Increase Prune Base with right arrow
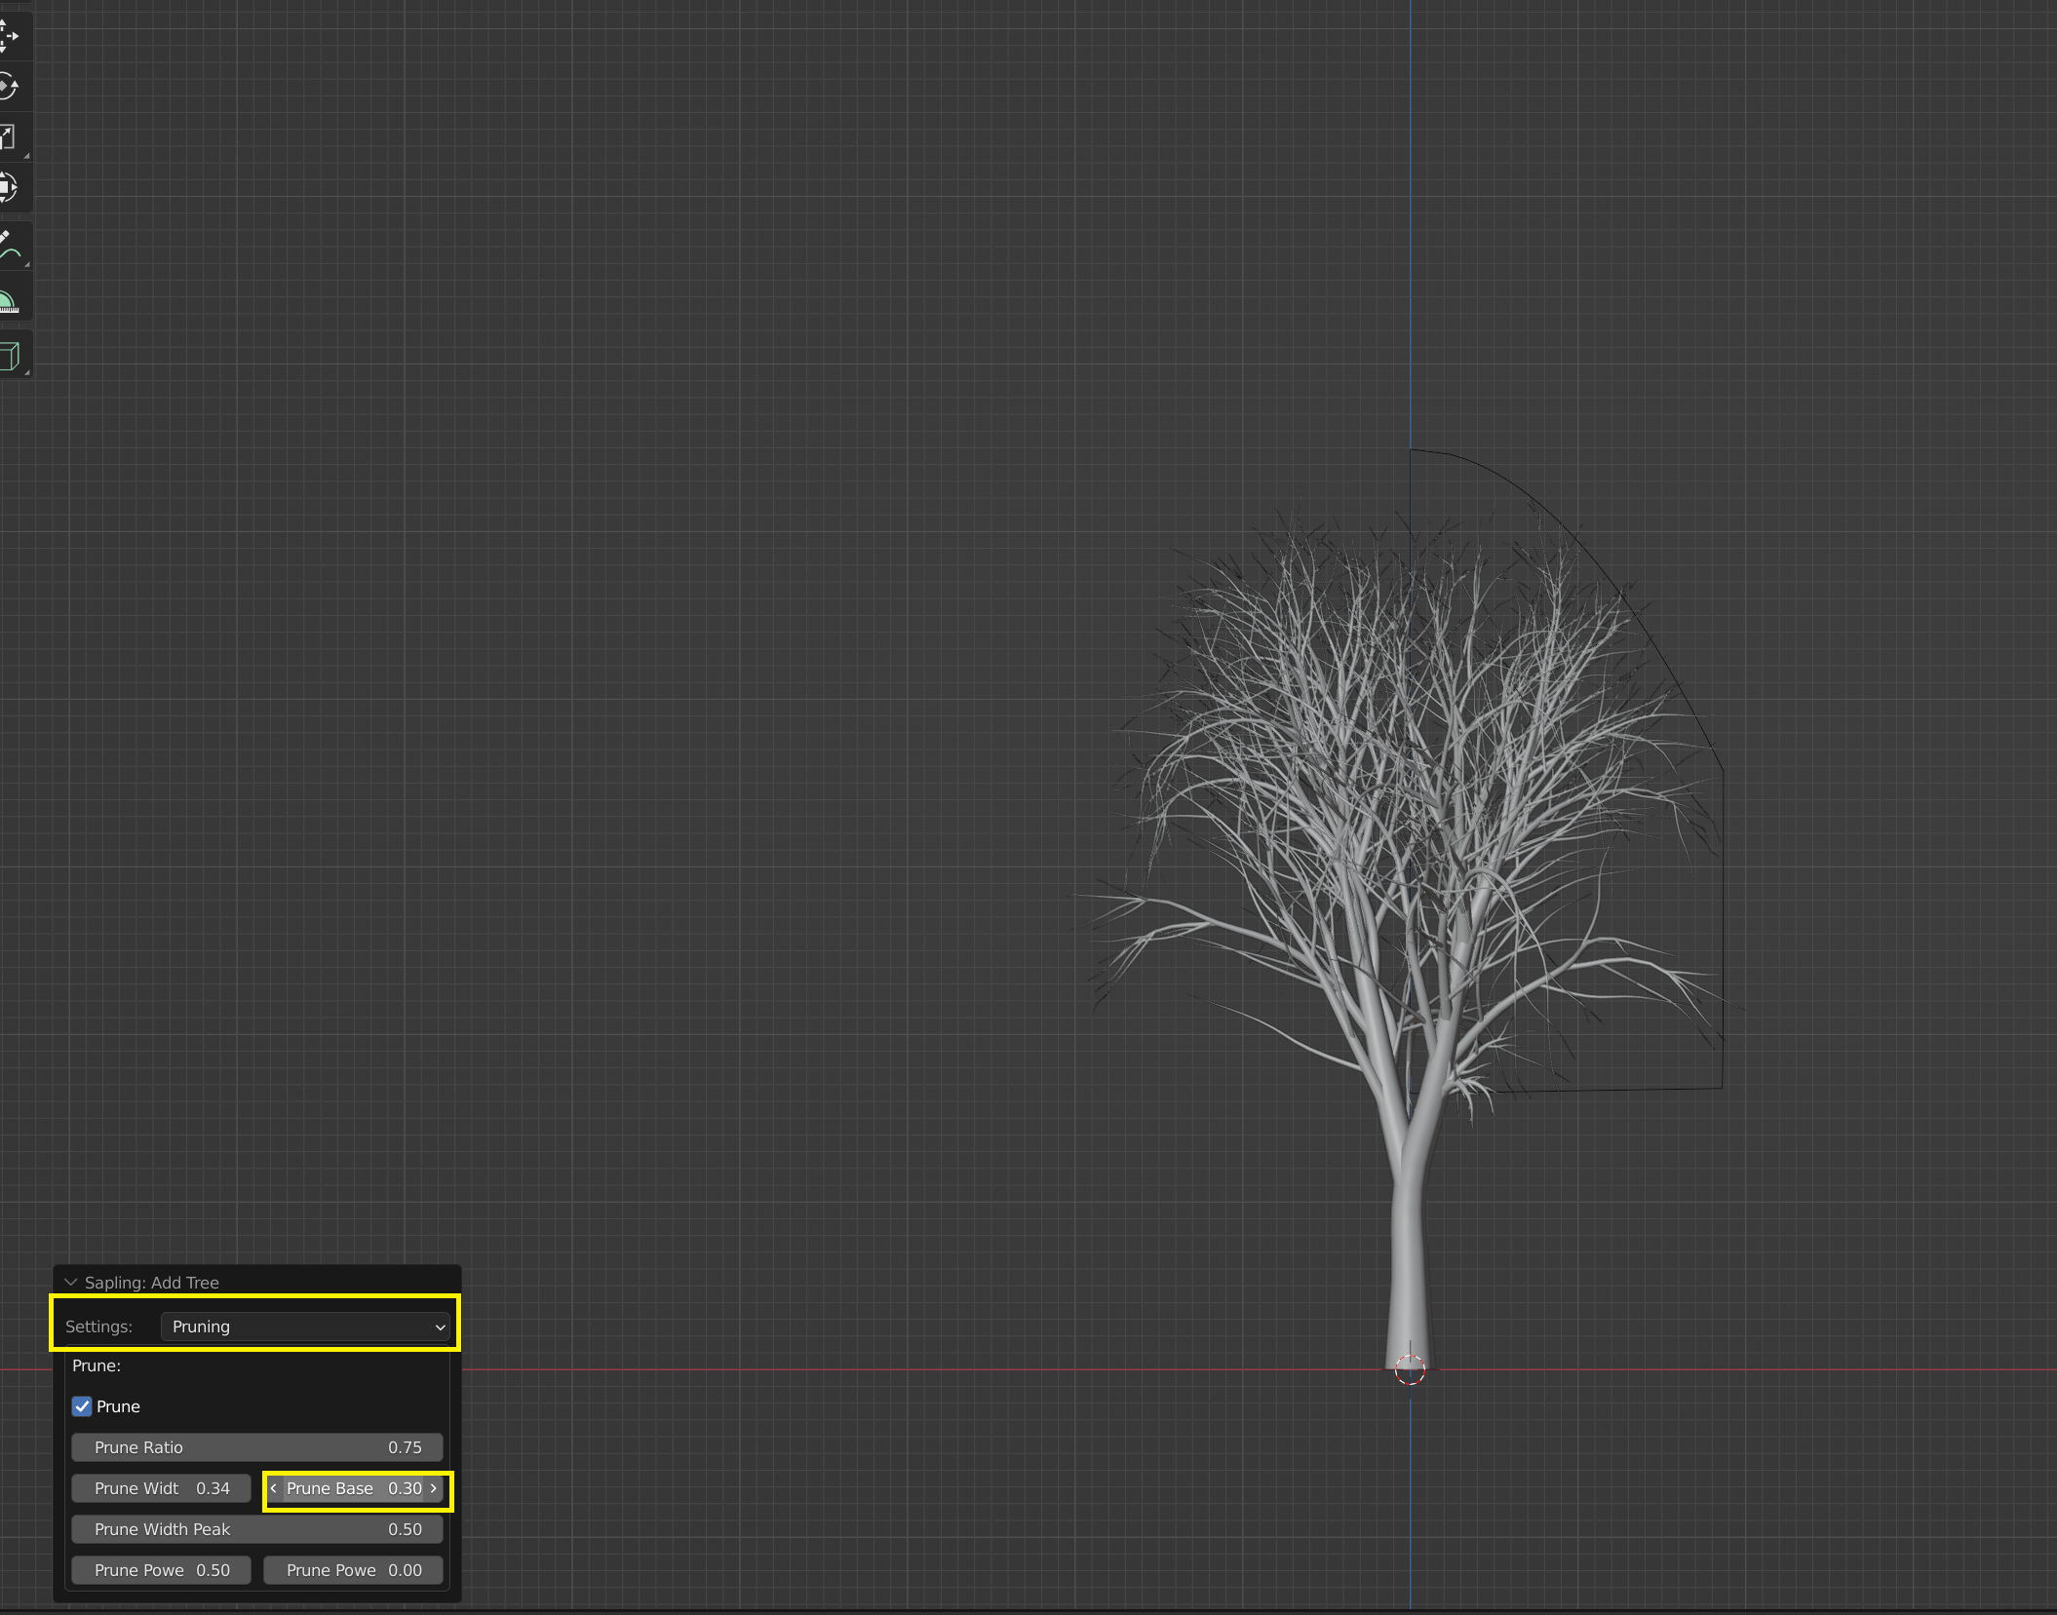The width and height of the screenshot is (2057, 1615). [435, 1488]
